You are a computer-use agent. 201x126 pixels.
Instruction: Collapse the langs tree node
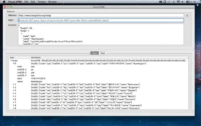pos(11,60)
